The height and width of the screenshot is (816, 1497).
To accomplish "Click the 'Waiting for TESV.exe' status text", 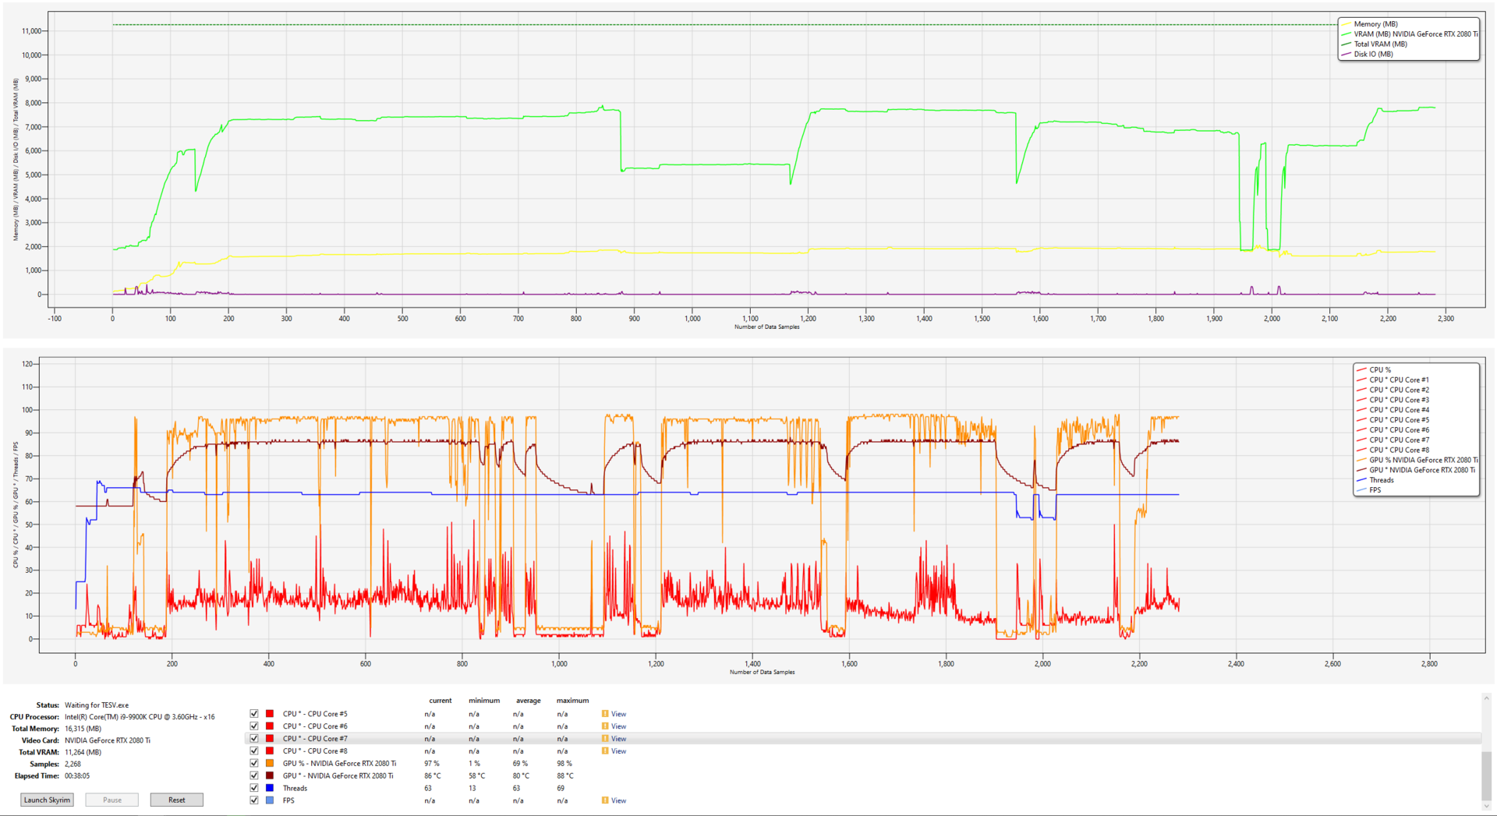I will (97, 705).
